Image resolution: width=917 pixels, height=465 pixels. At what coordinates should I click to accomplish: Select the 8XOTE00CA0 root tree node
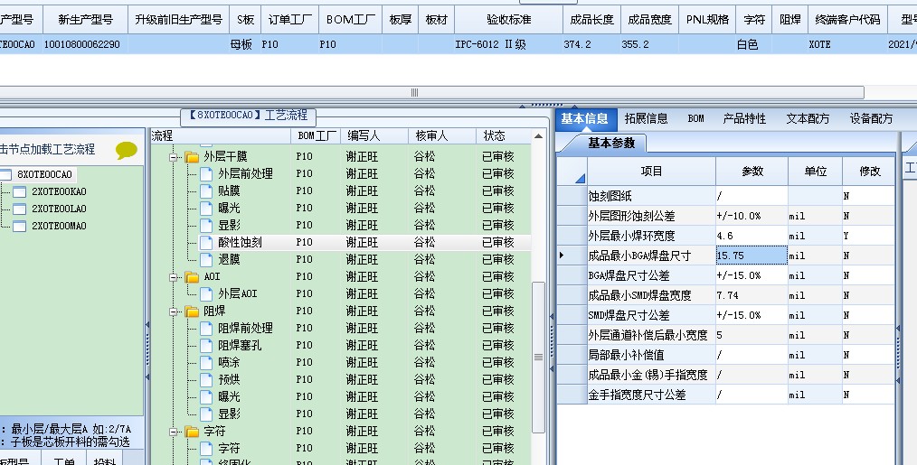point(44,174)
